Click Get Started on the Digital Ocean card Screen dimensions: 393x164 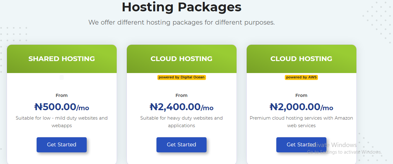[181, 145]
